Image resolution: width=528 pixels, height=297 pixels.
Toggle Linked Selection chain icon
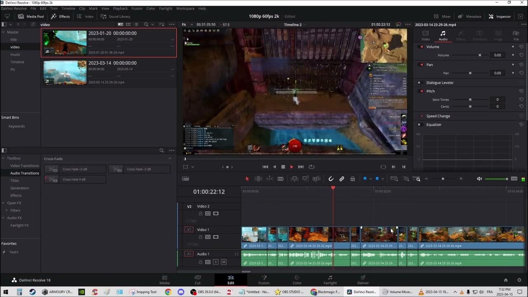coord(342,179)
